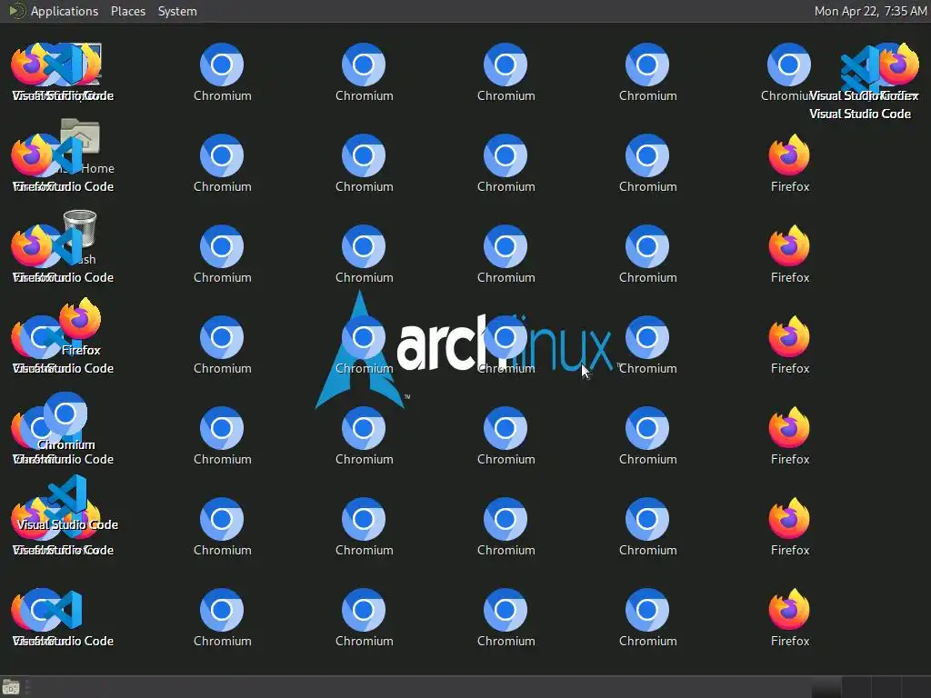Select the Chromium icon just right of the mouse cursor
The image size is (931, 698).
647,337
